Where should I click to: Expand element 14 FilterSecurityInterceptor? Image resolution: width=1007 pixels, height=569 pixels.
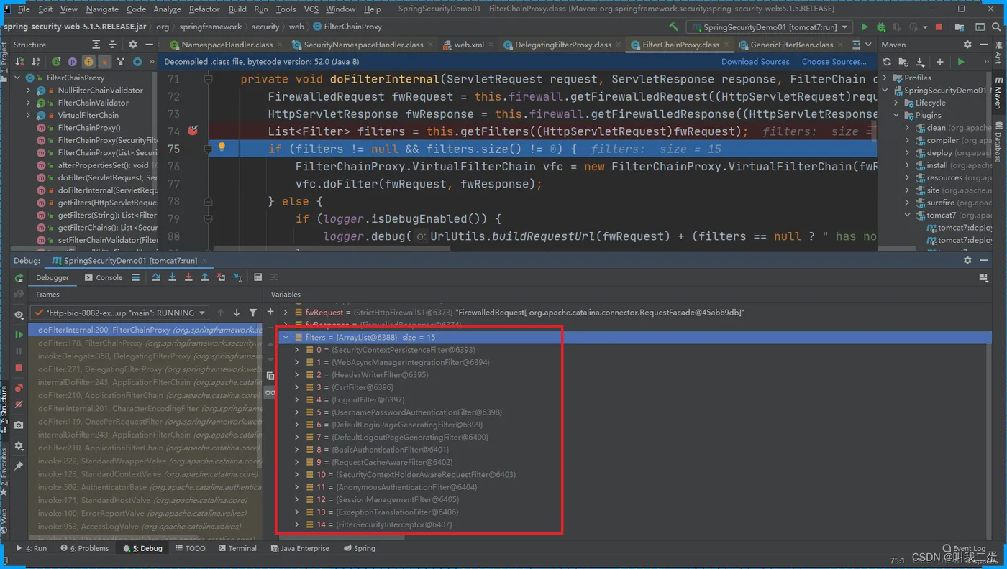coord(297,524)
